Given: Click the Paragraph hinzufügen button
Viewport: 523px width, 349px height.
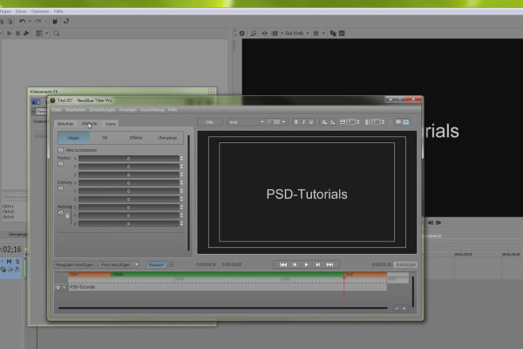Looking at the screenshot, I should (x=74, y=265).
